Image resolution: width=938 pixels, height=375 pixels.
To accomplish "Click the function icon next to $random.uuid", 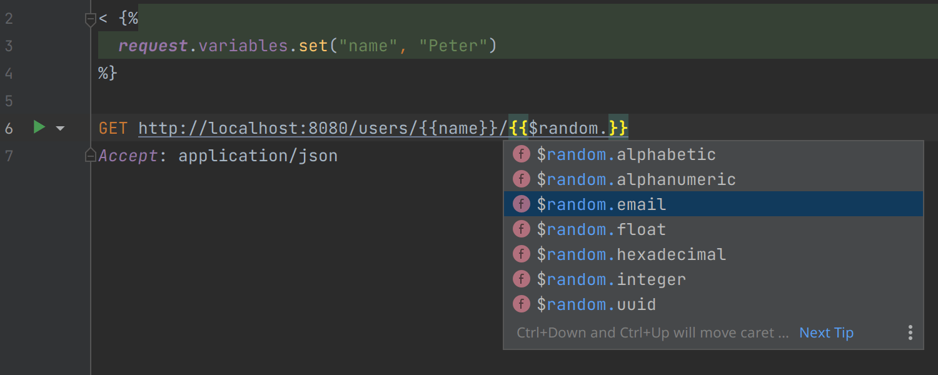I will [521, 304].
